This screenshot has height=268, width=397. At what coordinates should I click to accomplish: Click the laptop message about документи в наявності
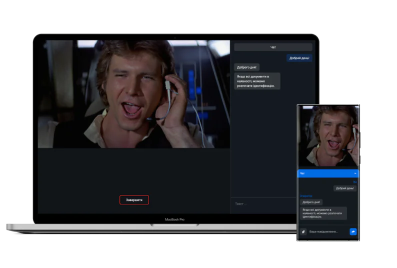click(257, 81)
